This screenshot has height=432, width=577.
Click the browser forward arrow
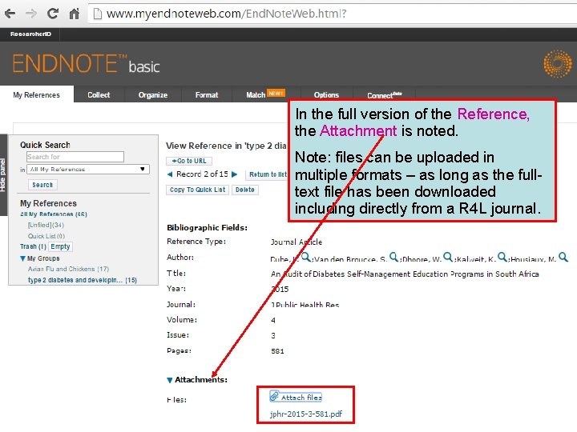click(31, 14)
